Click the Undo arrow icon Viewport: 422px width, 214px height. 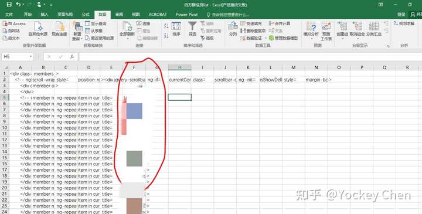(x=18, y=5)
